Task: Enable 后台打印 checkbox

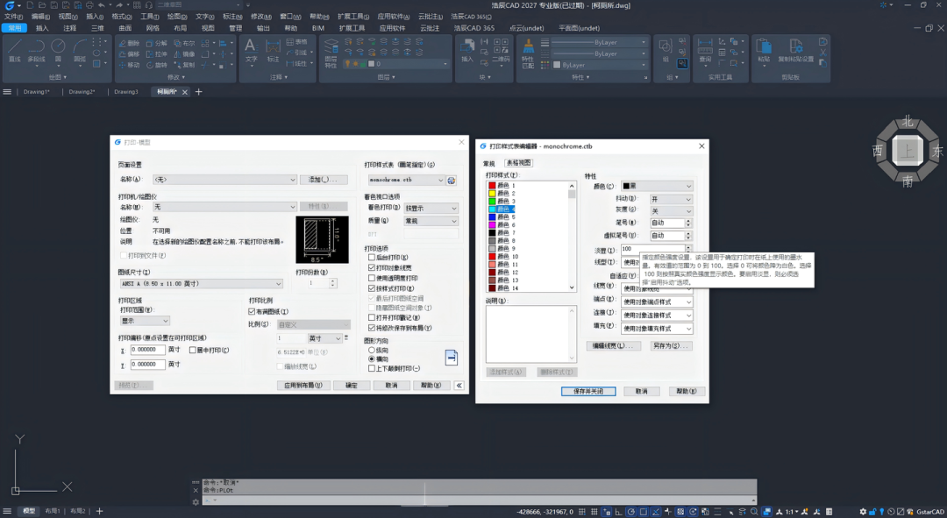Action: 372,257
